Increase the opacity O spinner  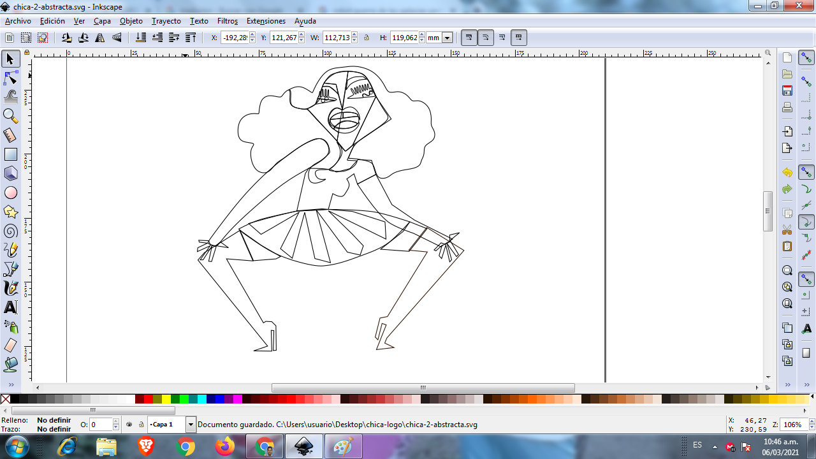[116, 421]
